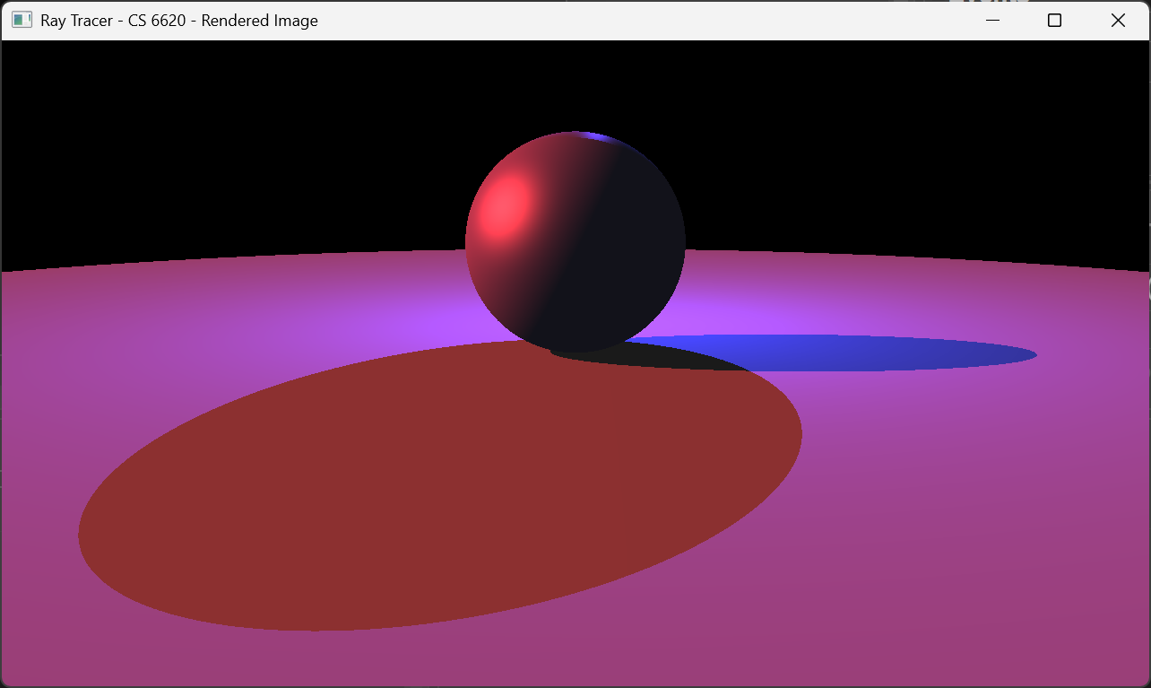The image size is (1151, 688).
Task: Click the Ray Tracer app icon in title bar
Action: [22, 20]
